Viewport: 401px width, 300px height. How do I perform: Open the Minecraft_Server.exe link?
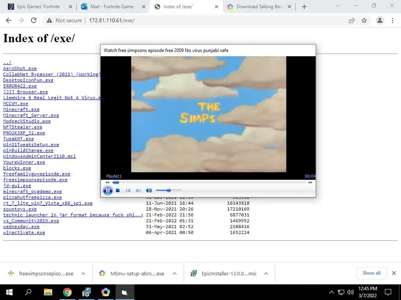(x=31, y=115)
